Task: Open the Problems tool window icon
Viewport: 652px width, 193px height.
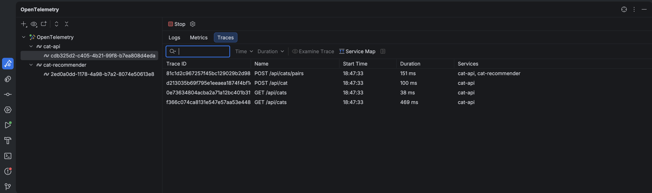Action: pos(8,171)
